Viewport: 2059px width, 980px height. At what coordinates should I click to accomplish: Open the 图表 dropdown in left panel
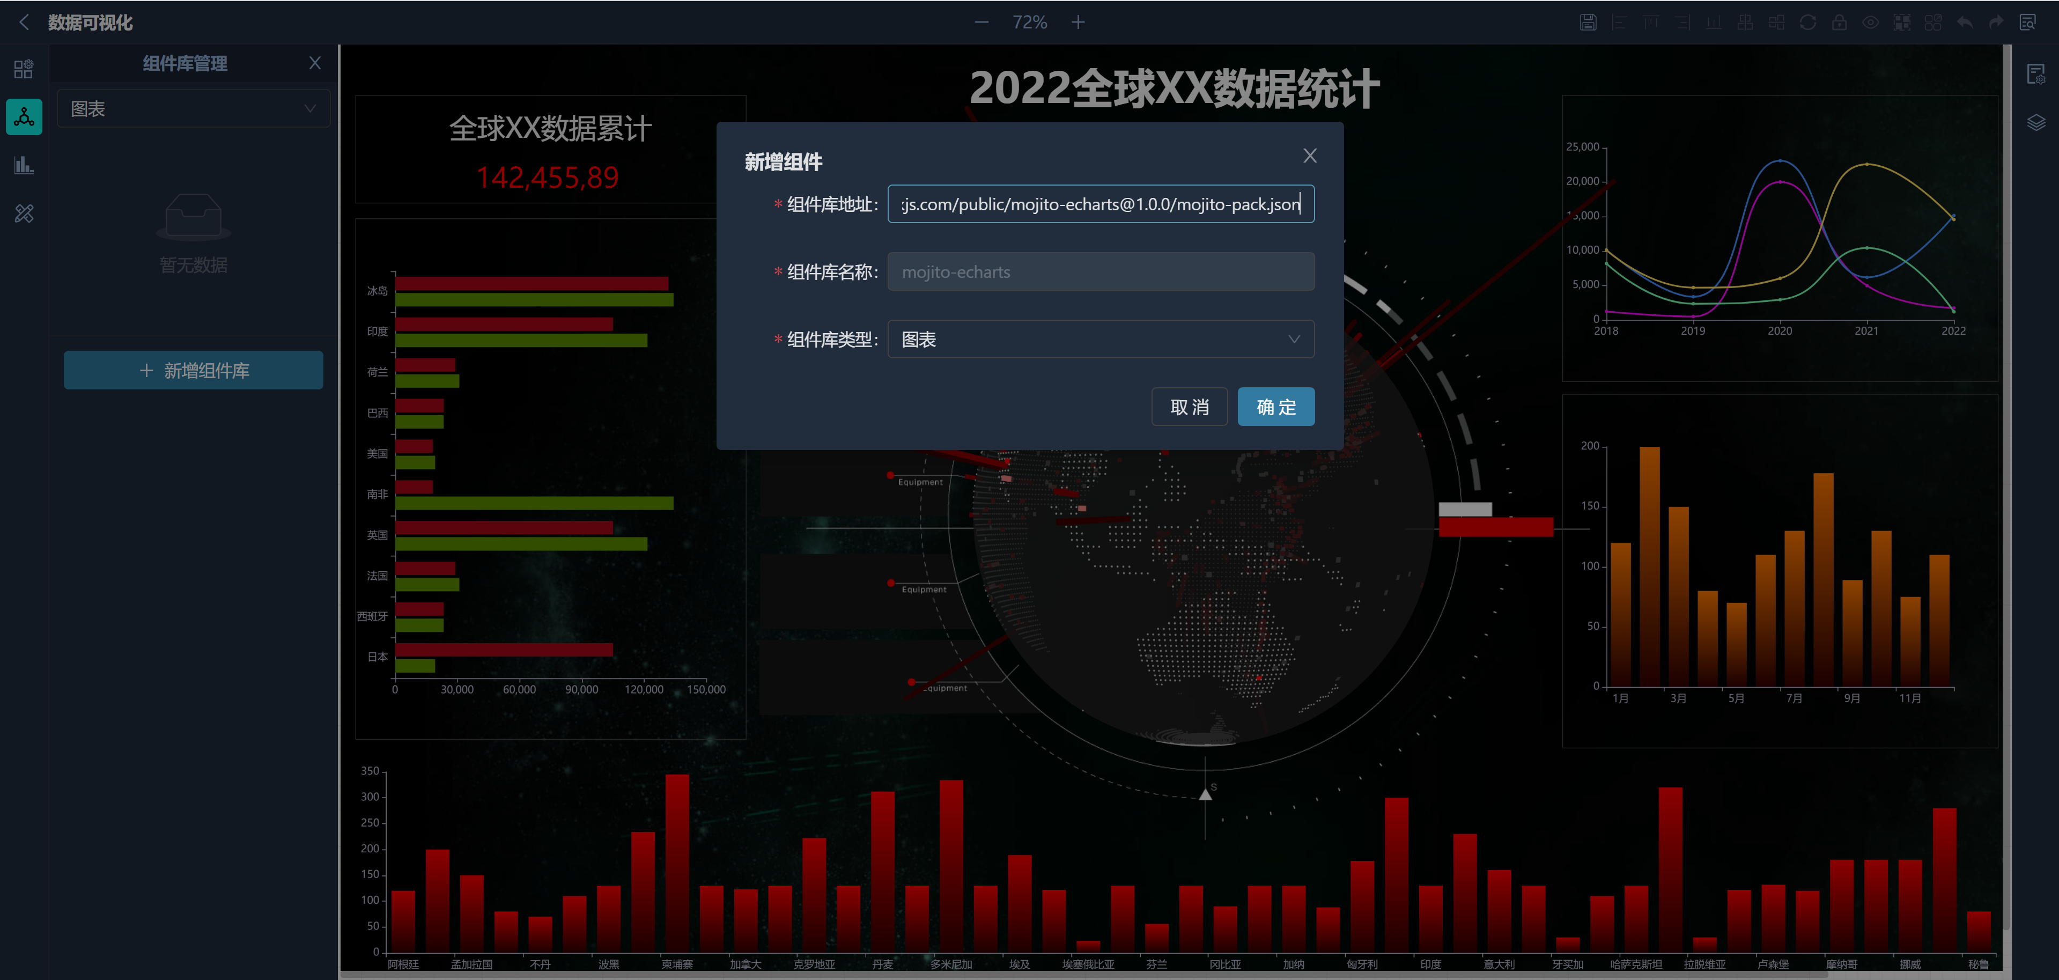pyautogui.click(x=194, y=109)
